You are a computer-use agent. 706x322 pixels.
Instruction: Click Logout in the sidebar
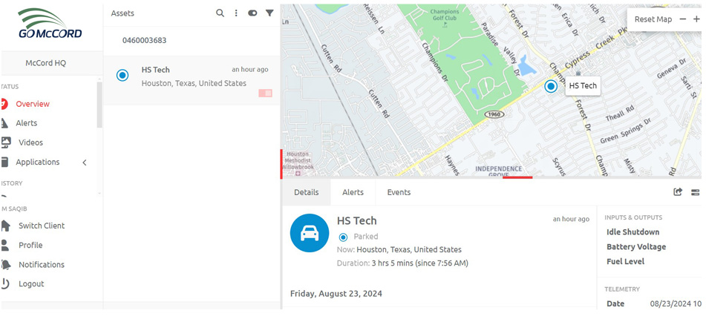point(31,284)
